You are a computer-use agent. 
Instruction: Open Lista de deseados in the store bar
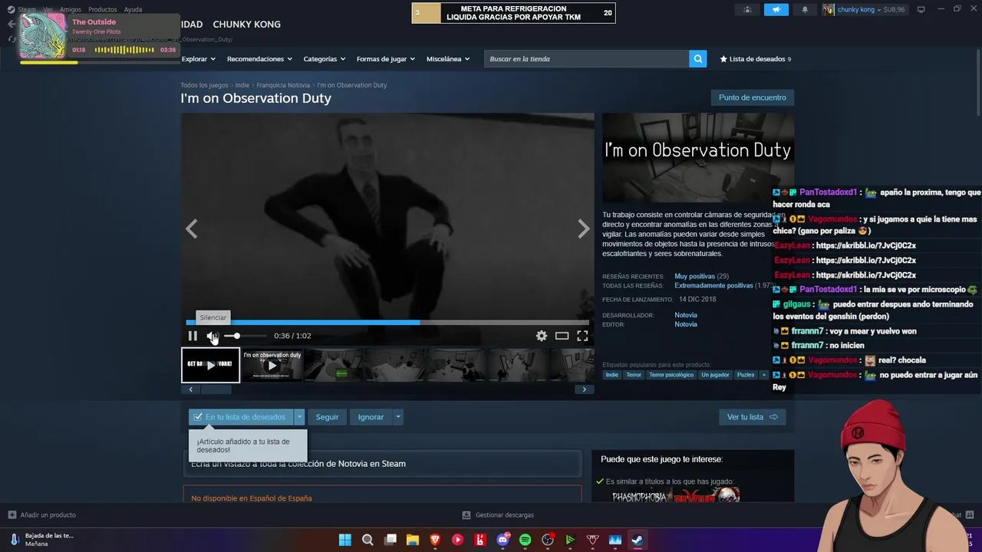click(755, 59)
